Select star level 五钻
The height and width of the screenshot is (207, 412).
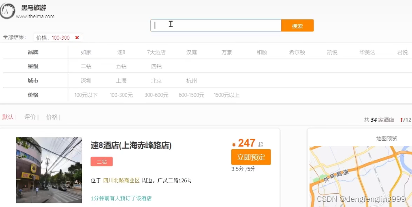(x=121, y=66)
